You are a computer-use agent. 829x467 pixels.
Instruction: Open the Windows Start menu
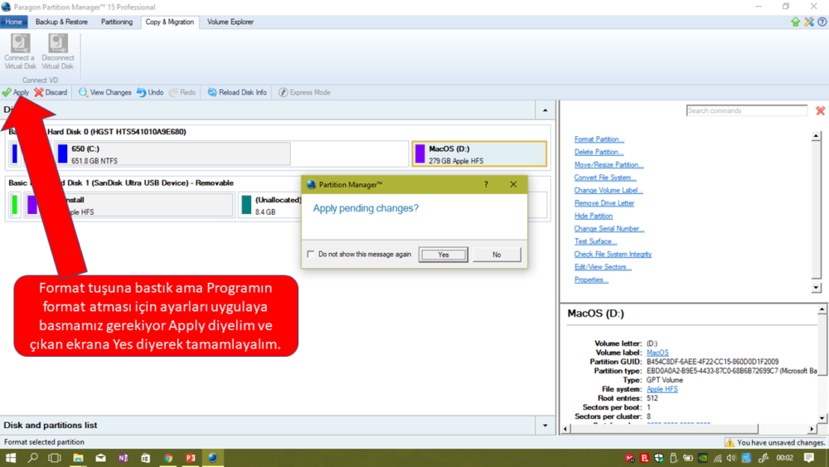[11, 458]
